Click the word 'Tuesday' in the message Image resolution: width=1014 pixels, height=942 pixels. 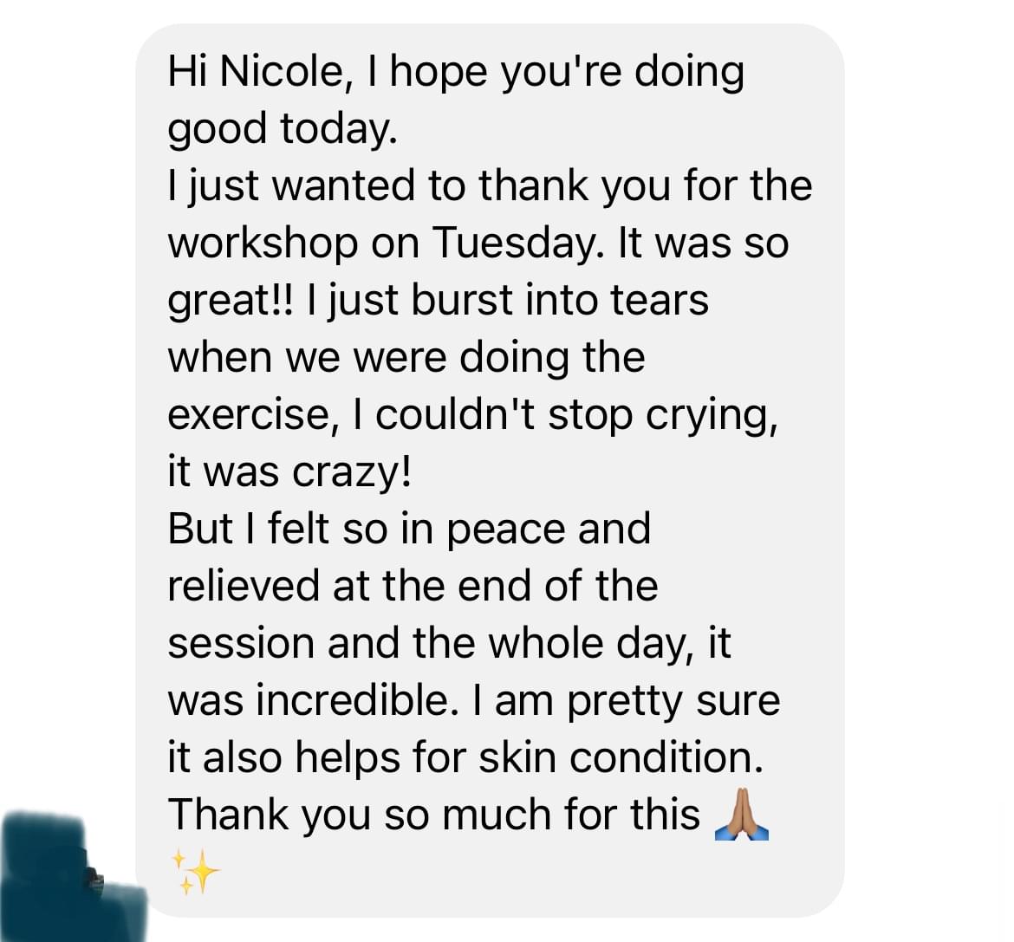point(517,244)
